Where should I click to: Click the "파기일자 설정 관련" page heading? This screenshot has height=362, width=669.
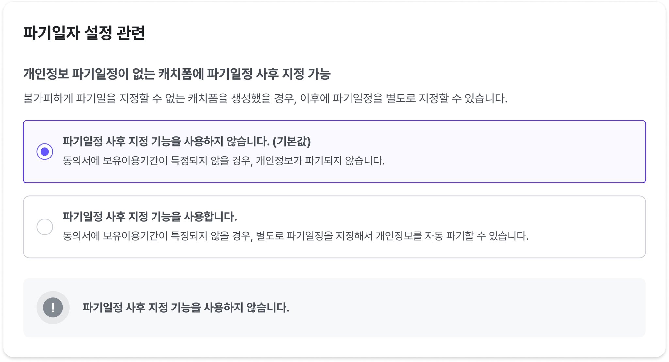pos(84,33)
